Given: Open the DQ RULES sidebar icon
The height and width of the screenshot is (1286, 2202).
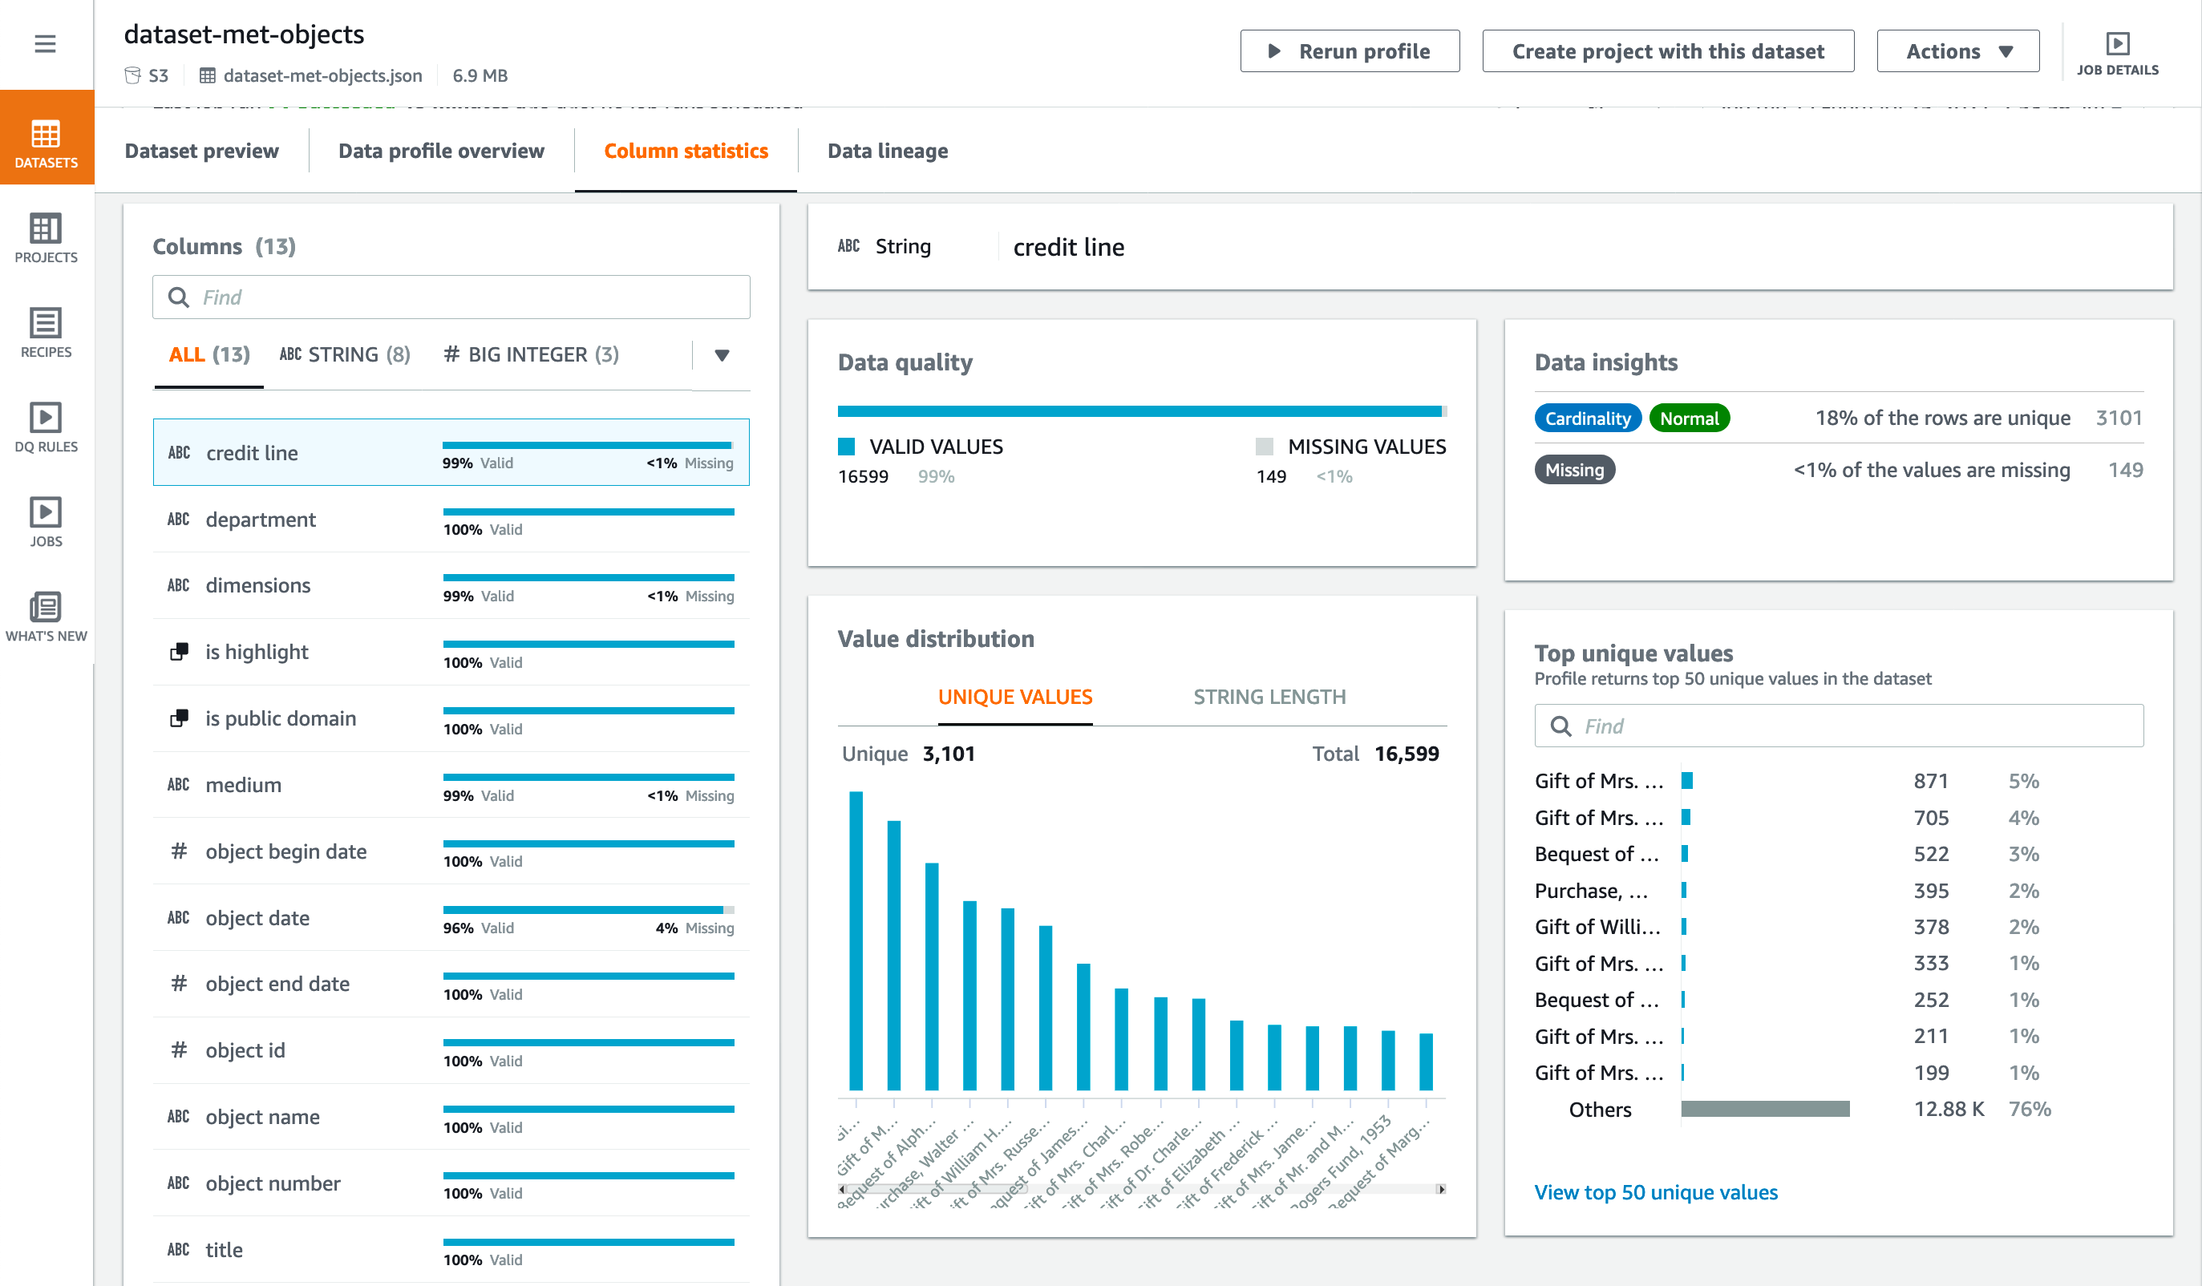Looking at the screenshot, I should coord(46,429).
